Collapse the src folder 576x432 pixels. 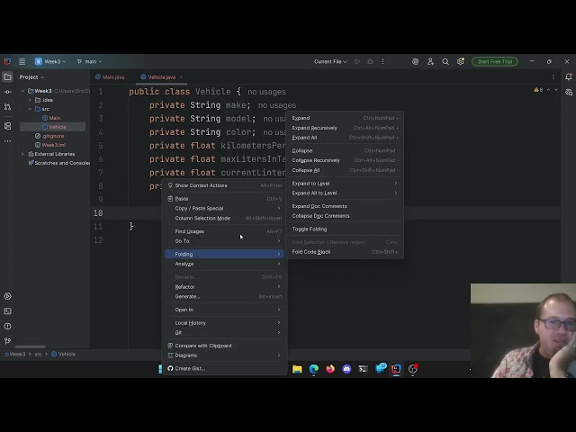[x=30, y=109]
